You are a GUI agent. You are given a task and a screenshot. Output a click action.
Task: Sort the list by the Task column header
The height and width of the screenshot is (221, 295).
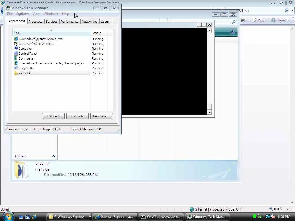click(51, 33)
